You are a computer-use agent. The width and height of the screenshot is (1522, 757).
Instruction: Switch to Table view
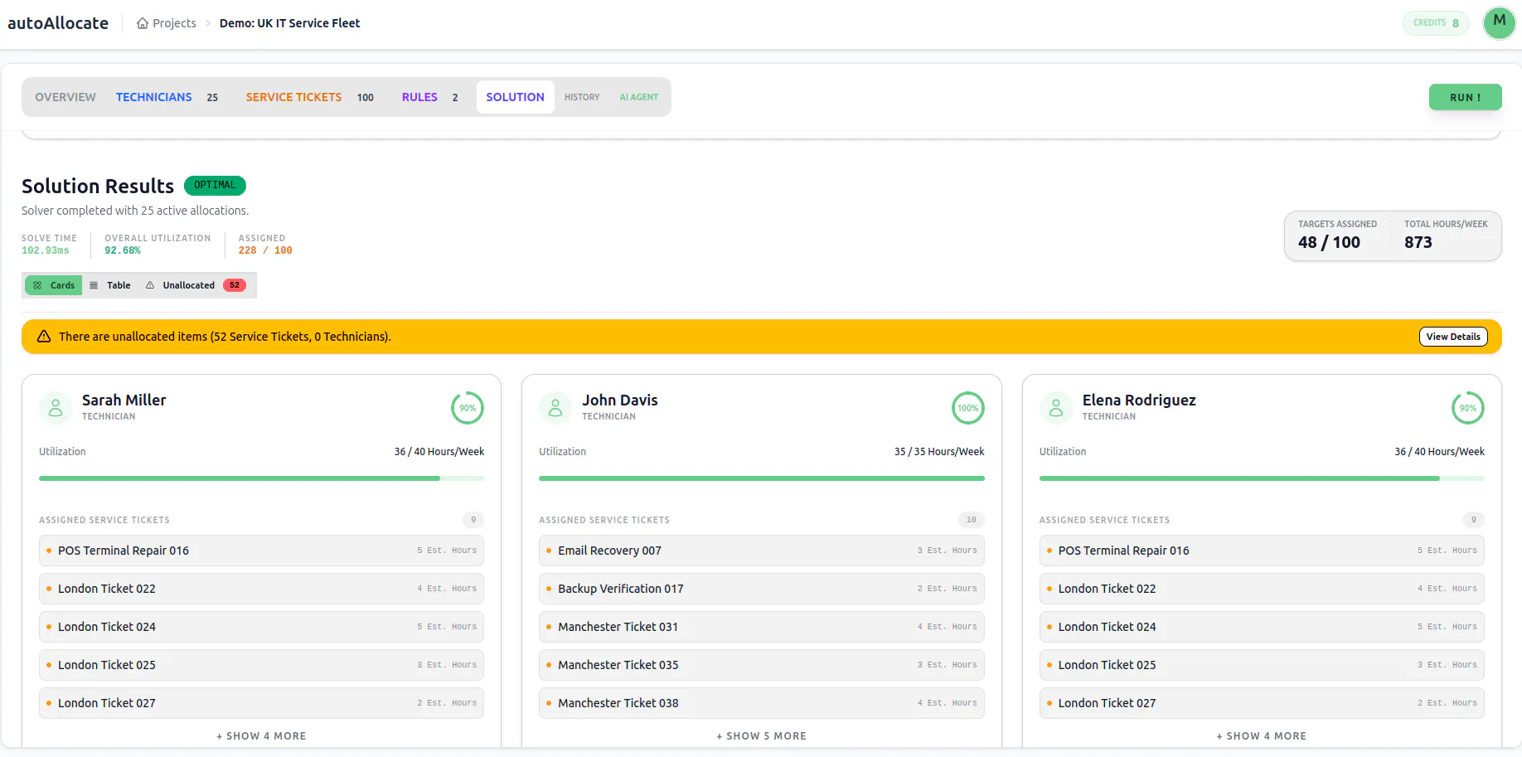click(x=110, y=285)
